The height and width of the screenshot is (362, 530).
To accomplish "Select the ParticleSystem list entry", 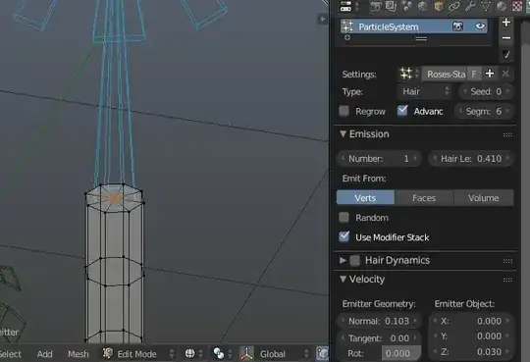I will point(414,26).
